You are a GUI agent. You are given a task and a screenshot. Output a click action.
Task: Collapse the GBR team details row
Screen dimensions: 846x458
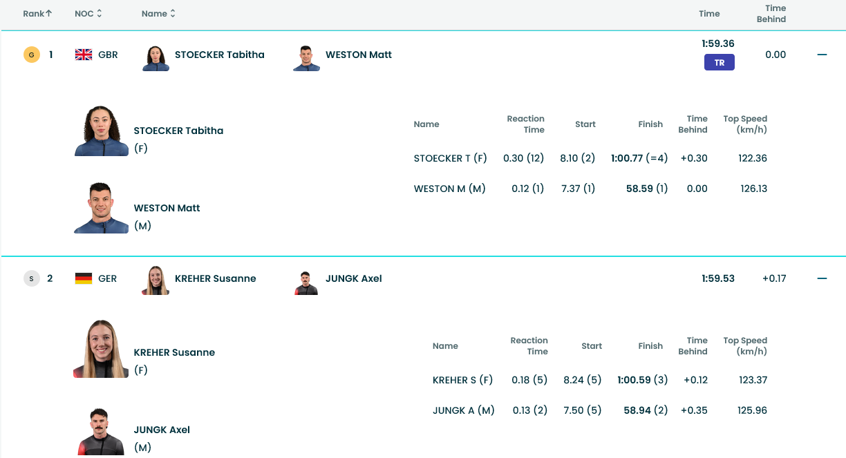[x=822, y=55]
